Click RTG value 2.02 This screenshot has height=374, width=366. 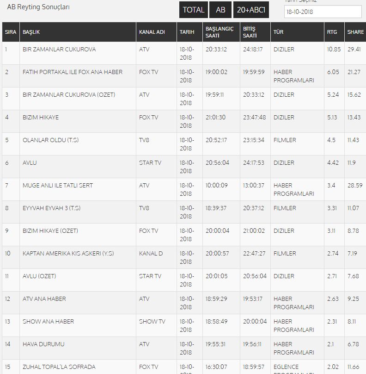[x=333, y=367]
